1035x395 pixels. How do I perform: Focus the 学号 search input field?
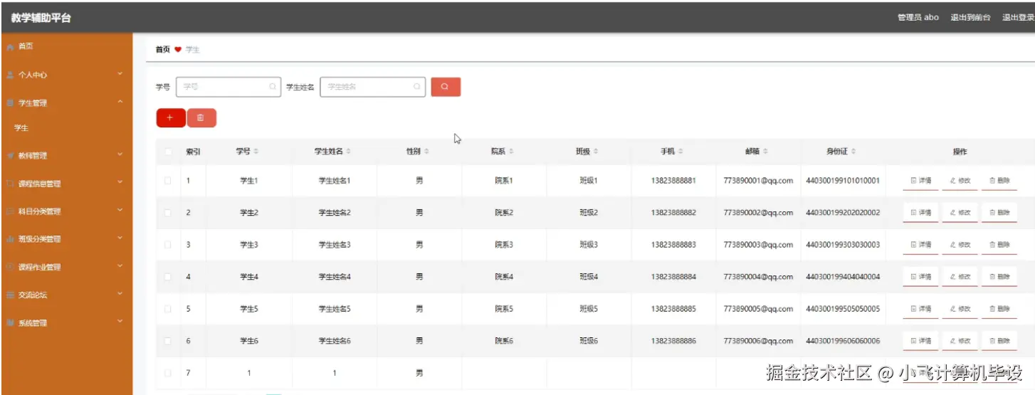click(x=228, y=87)
